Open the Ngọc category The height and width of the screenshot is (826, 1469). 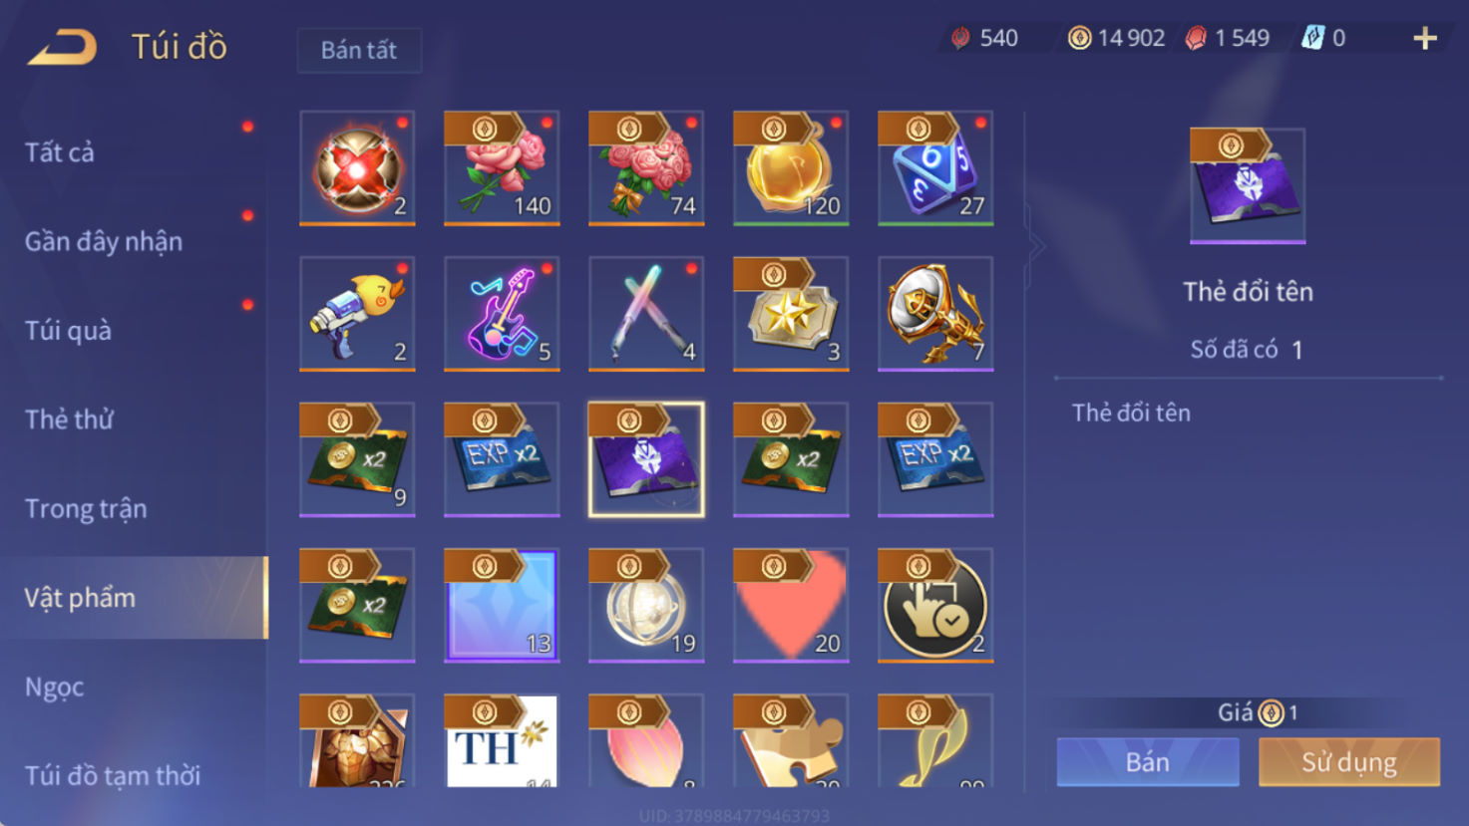[54, 688]
